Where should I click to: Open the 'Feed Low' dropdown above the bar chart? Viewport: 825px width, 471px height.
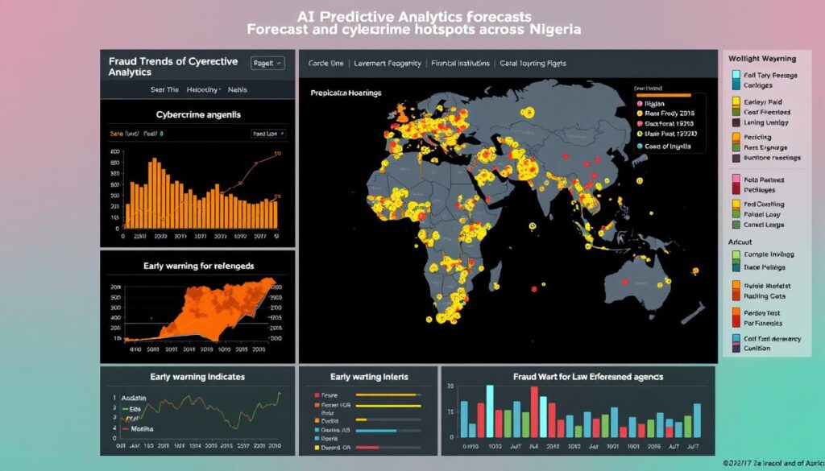tap(269, 134)
